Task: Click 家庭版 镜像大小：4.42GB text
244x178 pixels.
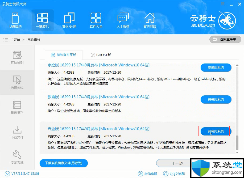Action: tap(61, 72)
